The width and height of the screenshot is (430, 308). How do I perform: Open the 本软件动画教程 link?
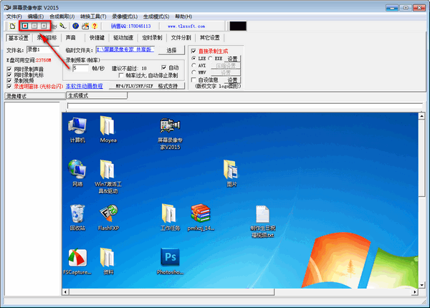pyautogui.click(x=84, y=86)
